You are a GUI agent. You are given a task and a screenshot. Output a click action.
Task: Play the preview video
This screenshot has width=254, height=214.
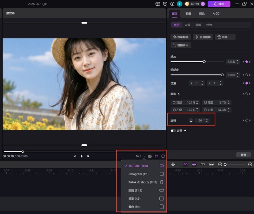tap(82, 156)
